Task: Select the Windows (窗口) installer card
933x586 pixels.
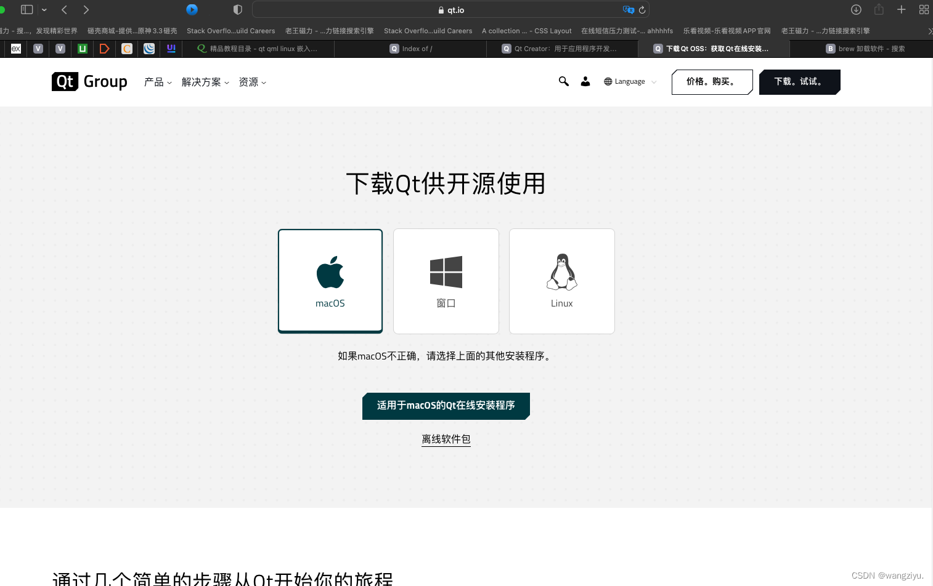Action: coord(446,281)
